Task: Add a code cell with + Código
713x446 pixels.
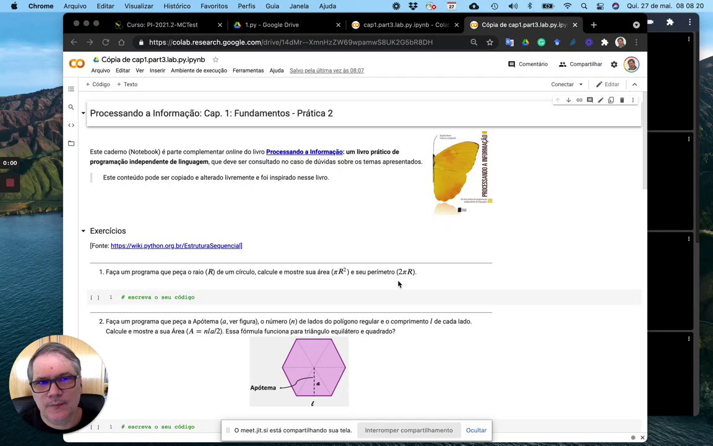Action: [x=98, y=84]
